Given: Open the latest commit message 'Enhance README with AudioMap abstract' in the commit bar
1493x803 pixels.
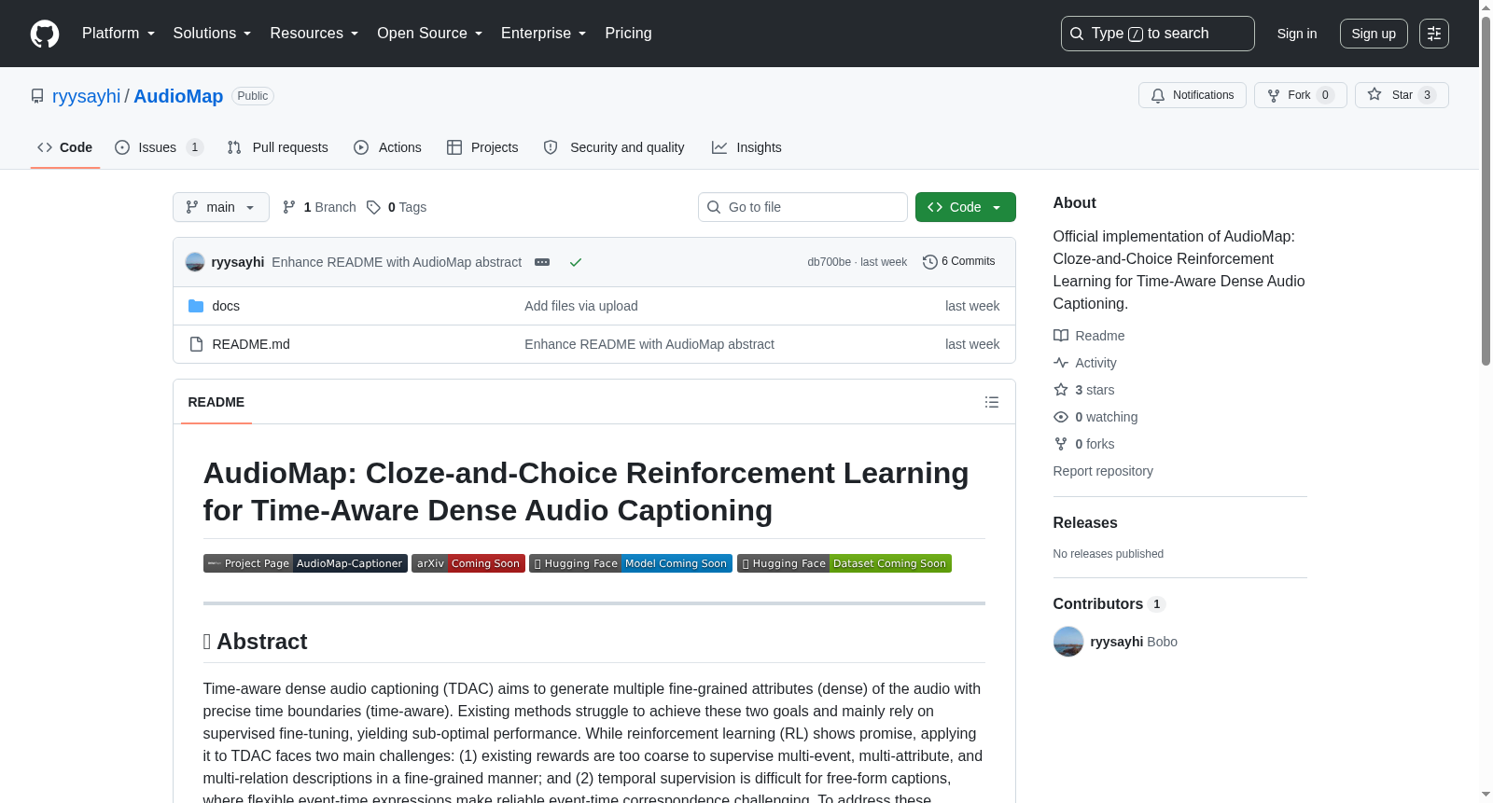Looking at the screenshot, I should tap(397, 262).
